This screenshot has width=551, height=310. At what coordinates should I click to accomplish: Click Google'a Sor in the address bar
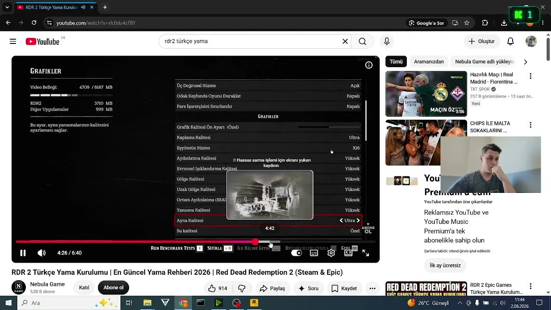pyautogui.click(x=426, y=23)
